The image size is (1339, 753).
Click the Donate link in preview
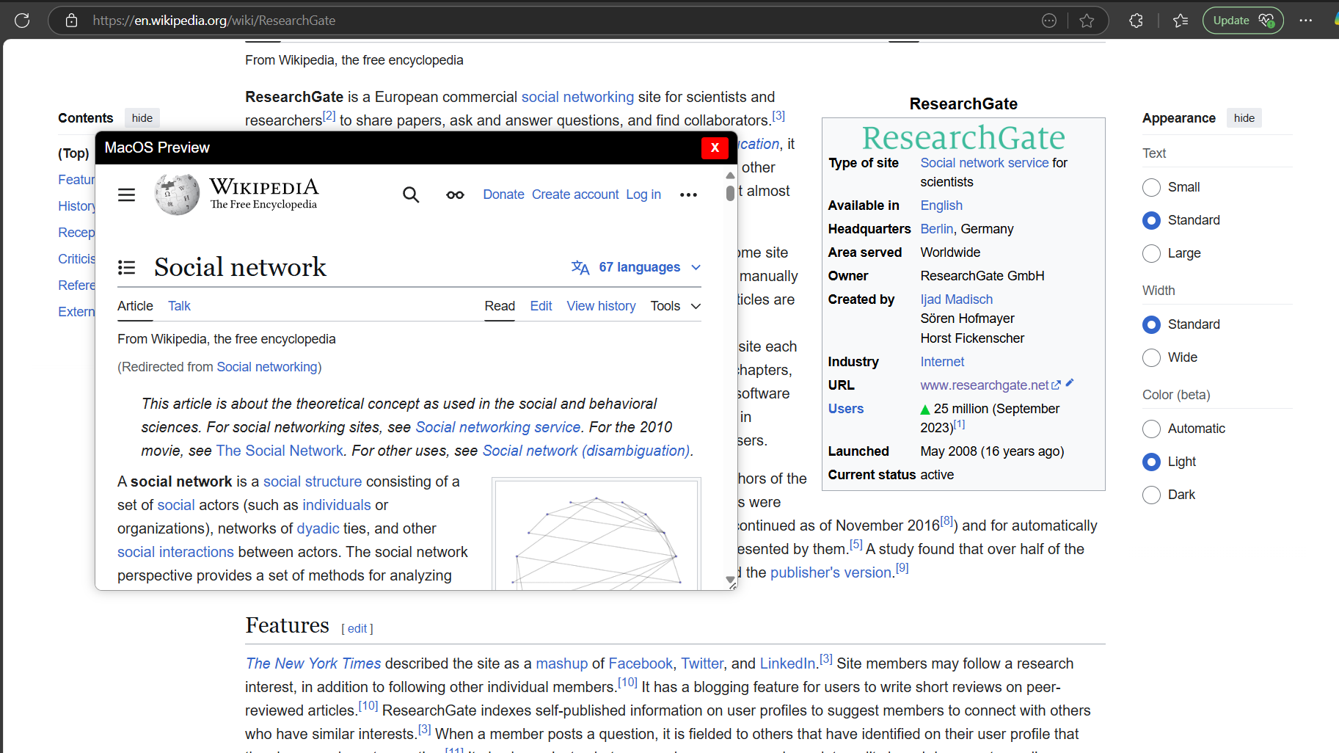(503, 194)
